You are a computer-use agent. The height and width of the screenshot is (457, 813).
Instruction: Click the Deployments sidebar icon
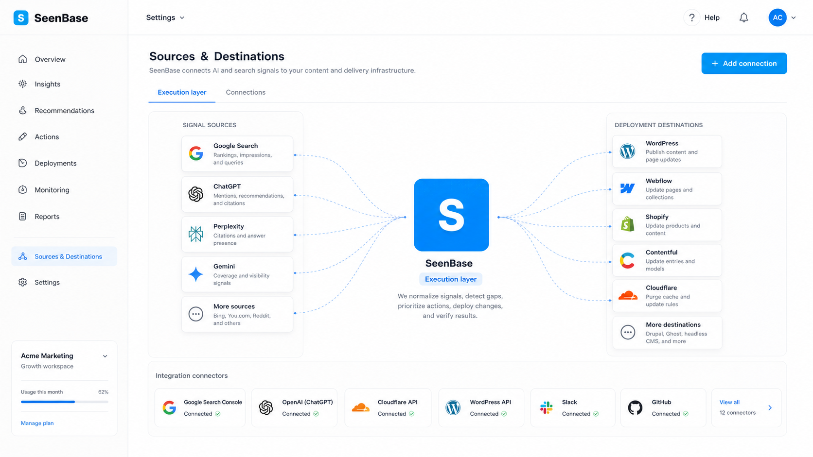(x=23, y=163)
